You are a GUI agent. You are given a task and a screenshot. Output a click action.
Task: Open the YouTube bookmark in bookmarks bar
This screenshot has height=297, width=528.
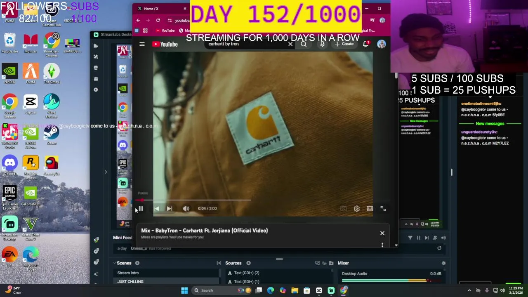[x=165, y=31]
